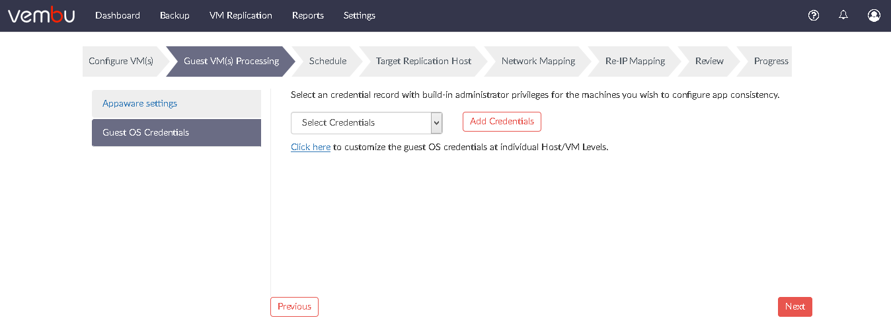Open the user account profile icon
Viewport: 891px width, 334px height.
[x=874, y=15]
